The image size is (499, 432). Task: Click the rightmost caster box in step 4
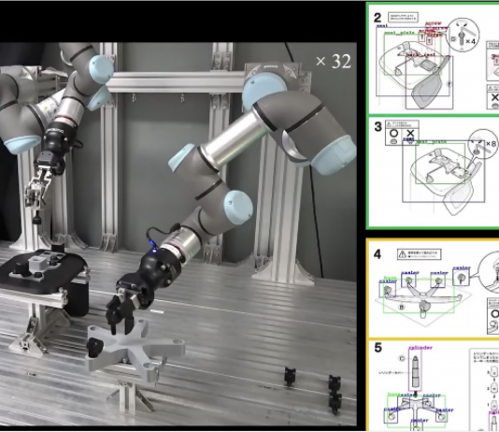(461, 278)
